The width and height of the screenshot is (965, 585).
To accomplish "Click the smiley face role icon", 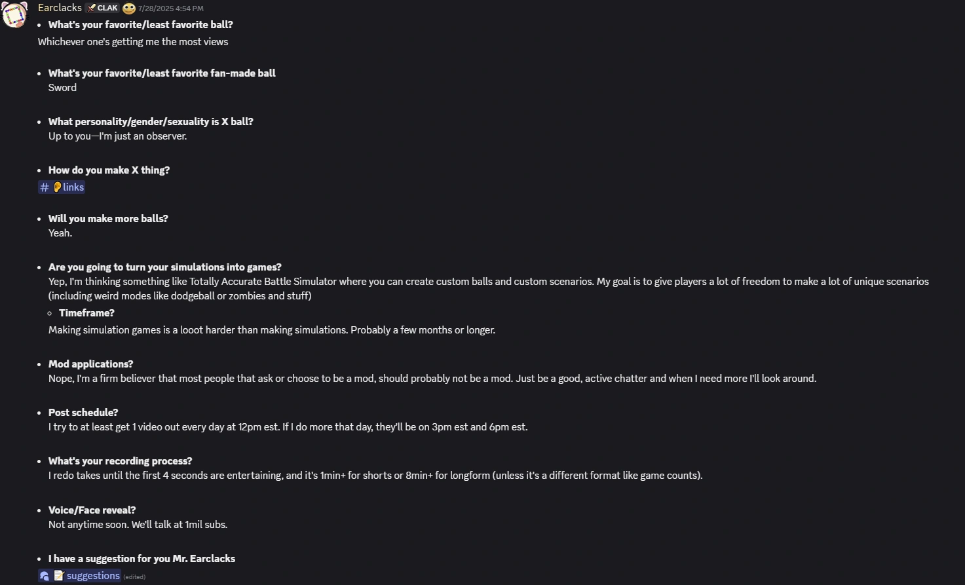I will coord(129,9).
